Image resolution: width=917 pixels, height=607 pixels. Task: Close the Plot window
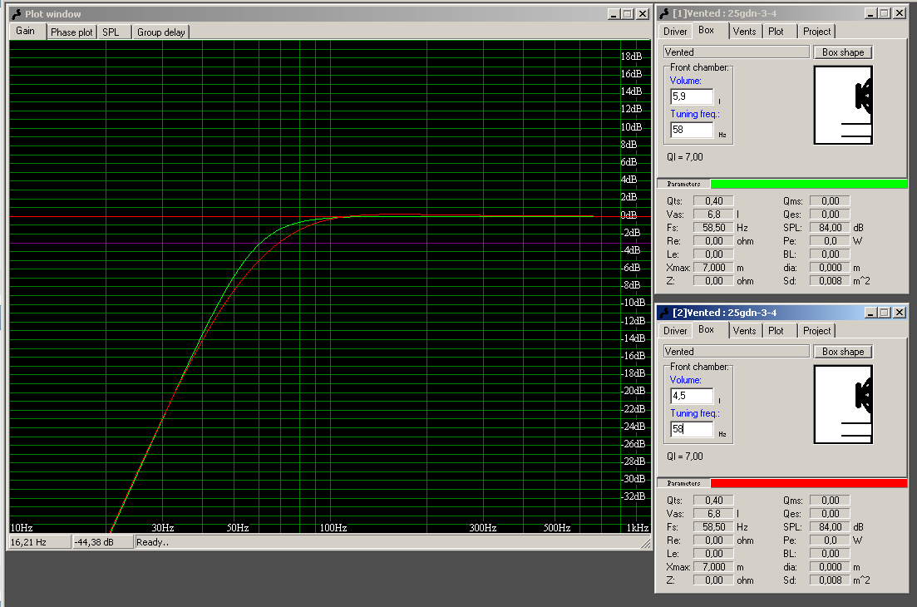point(643,14)
